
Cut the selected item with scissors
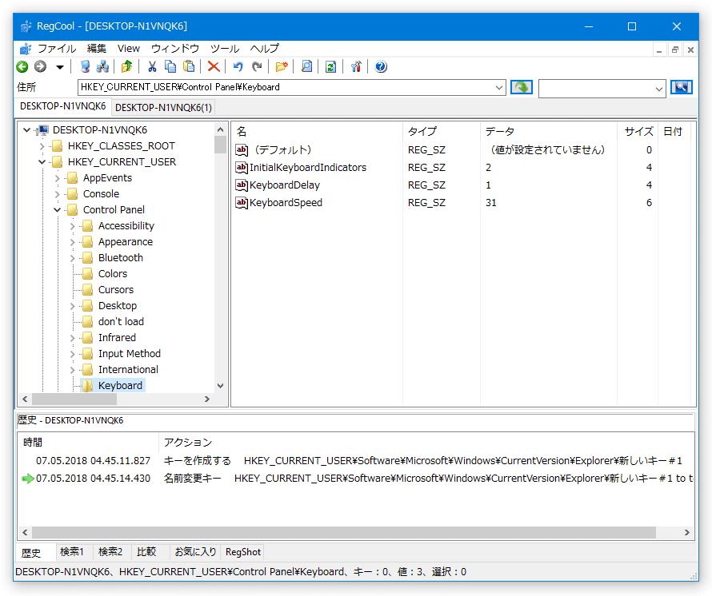[152, 67]
